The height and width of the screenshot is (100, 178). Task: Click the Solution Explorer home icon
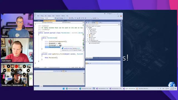coord(86,23)
